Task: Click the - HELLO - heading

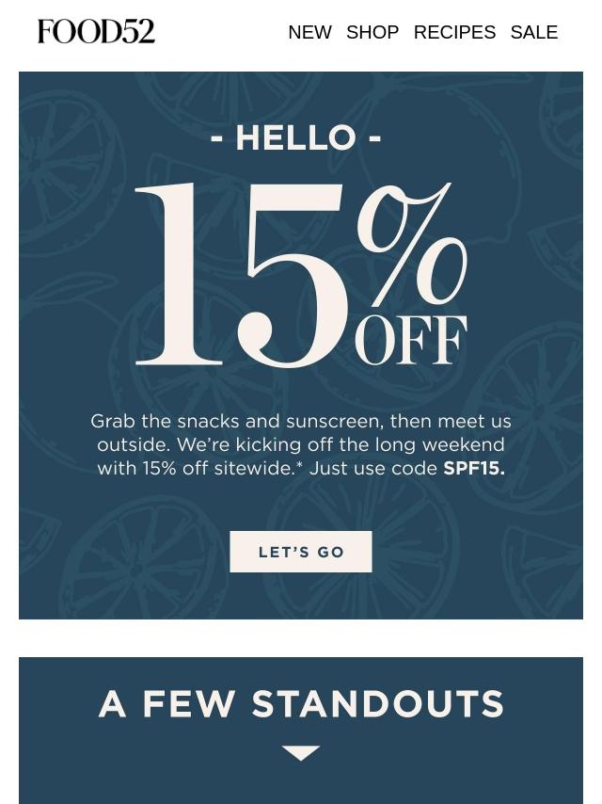Action: (295, 138)
